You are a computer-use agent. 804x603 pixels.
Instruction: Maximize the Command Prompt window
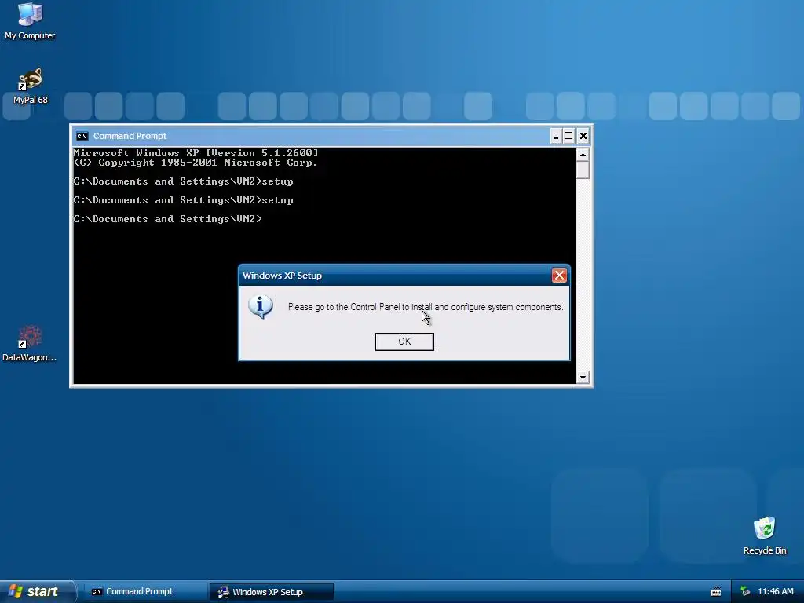[568, 136]
